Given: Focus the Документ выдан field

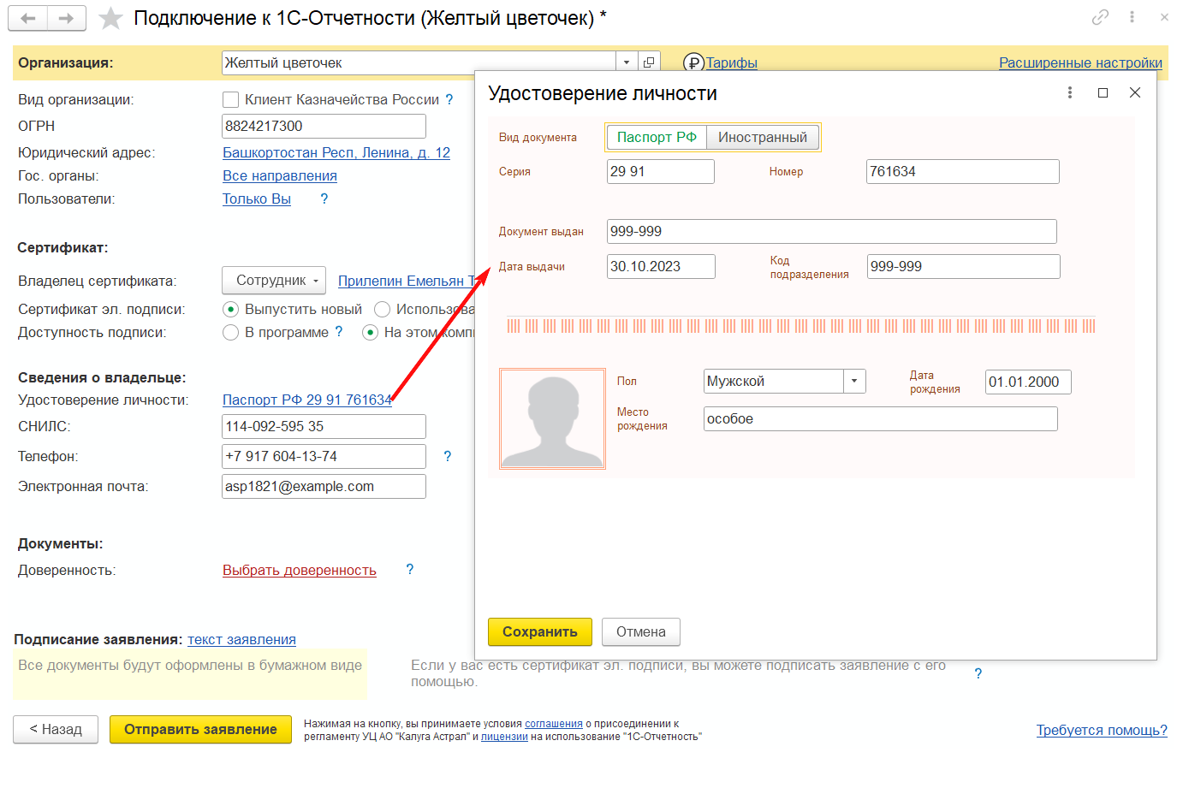Looking at the screenshot, I should [x=832, y=231].
